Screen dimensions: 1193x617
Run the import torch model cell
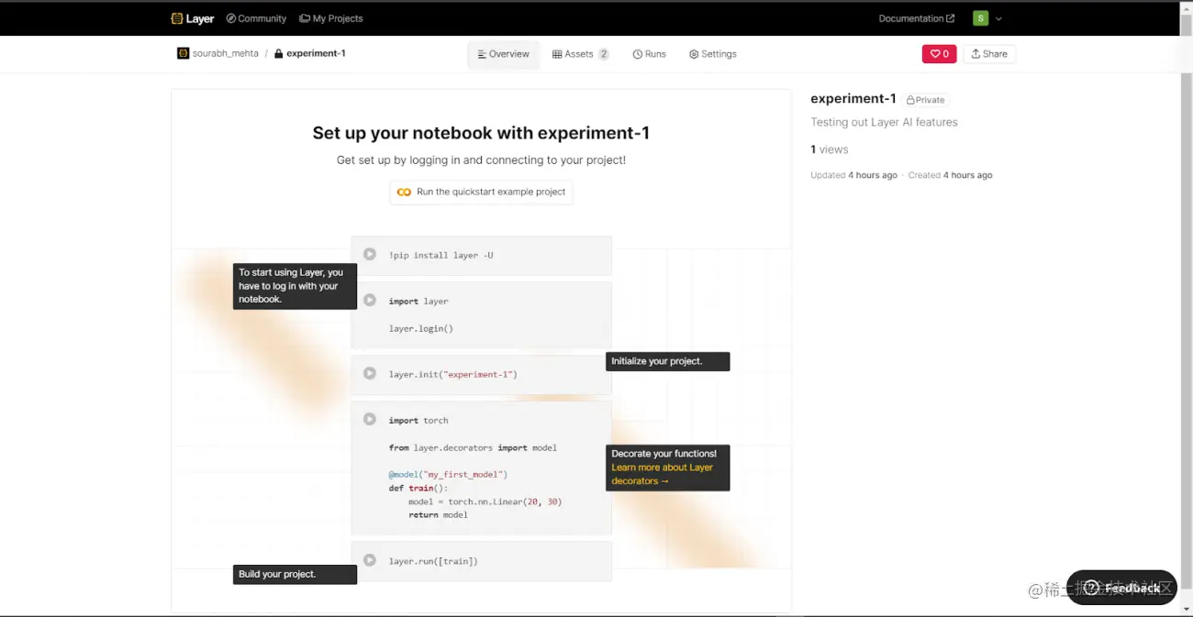coord(370,419)
